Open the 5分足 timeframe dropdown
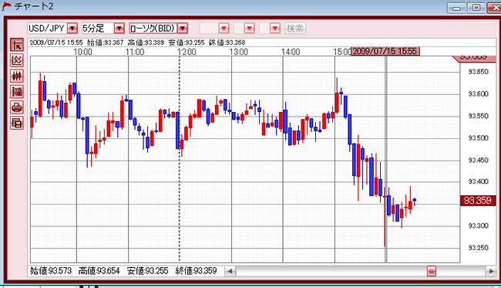 (119, 29)
